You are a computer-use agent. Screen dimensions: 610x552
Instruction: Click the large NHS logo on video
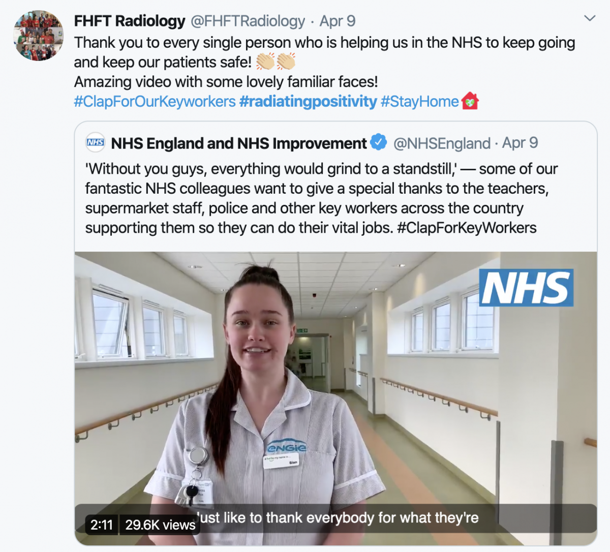click(526, 287)
